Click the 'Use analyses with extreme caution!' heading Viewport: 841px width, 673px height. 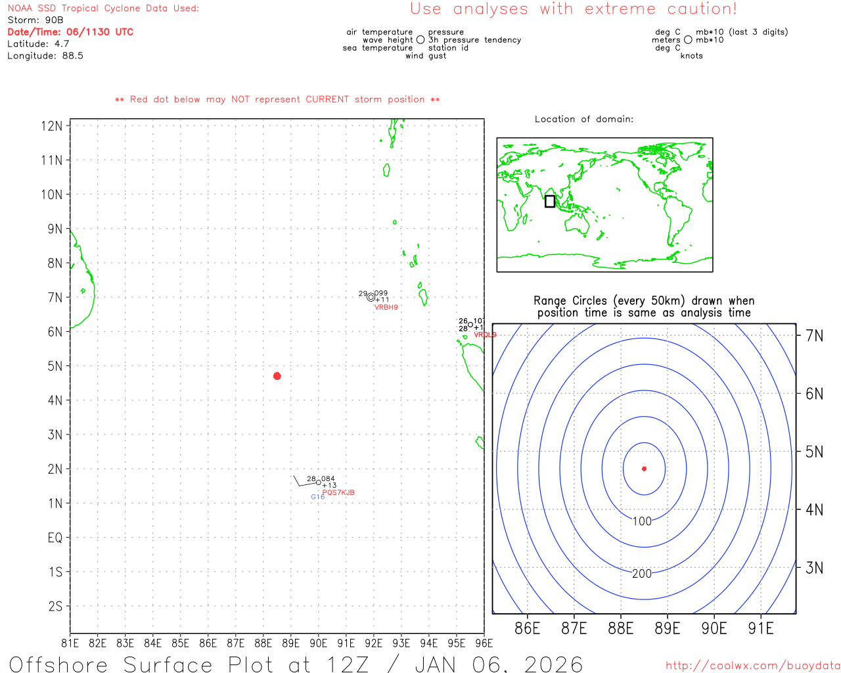point(574,9)
